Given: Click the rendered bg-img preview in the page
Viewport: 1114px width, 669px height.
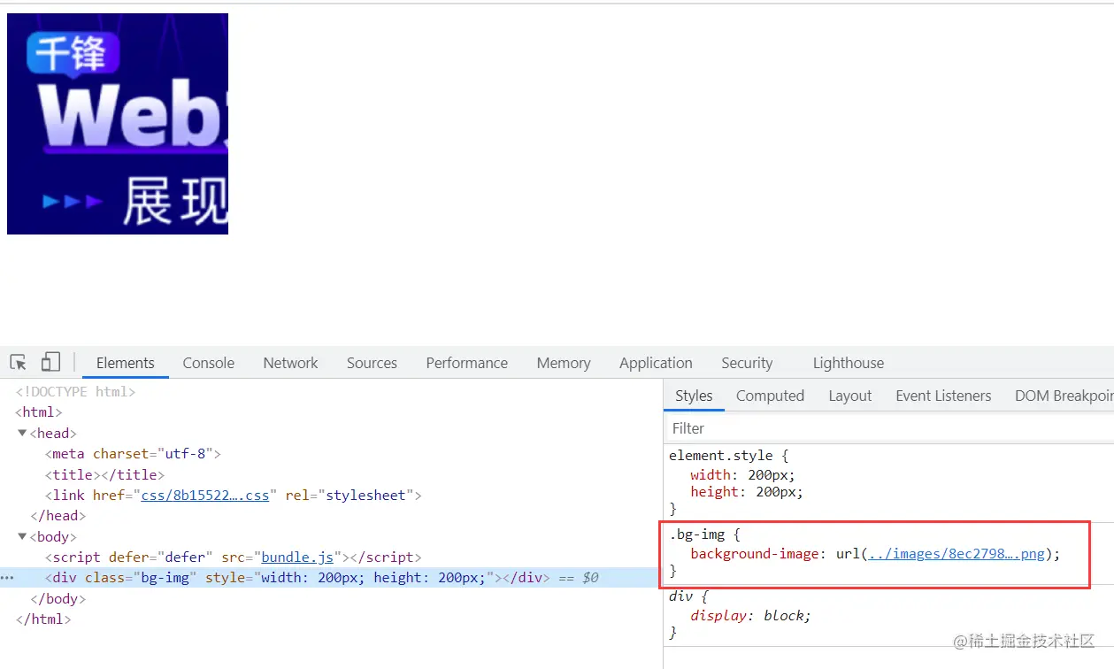Looking at the screenshot, I should (x=118, y=124).
